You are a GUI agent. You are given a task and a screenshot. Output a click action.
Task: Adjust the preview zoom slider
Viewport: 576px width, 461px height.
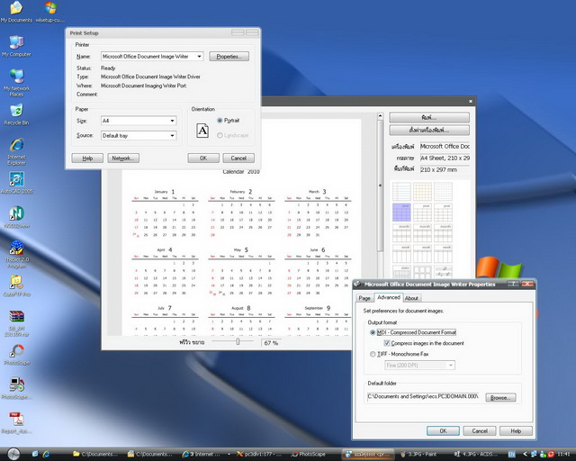(238, 342)
